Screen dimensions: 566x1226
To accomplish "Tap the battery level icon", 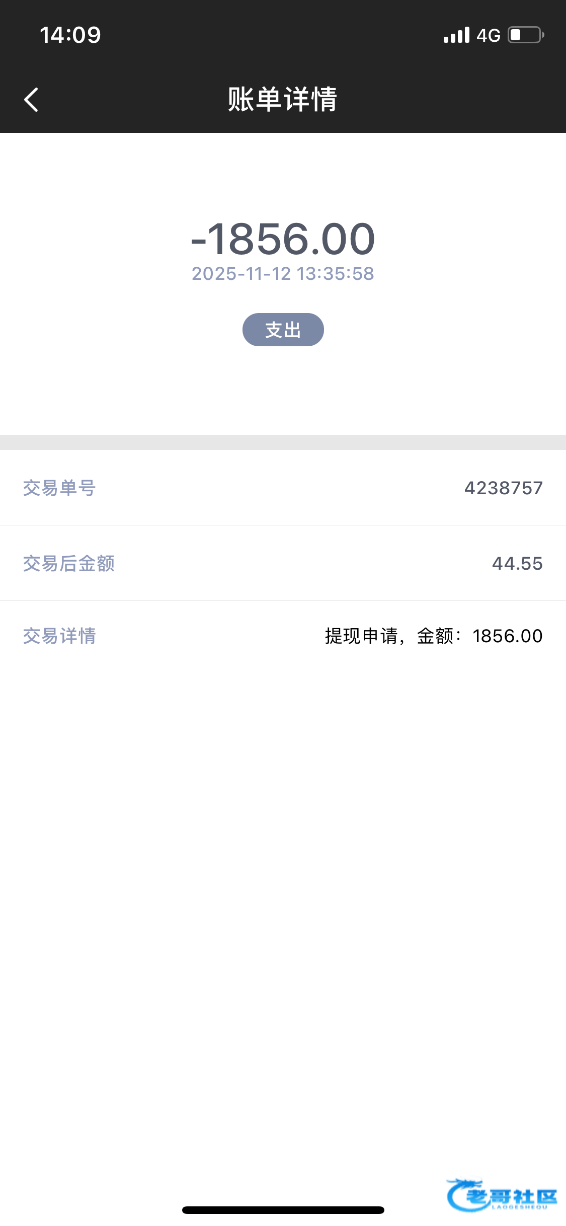I will coord(526,35).
